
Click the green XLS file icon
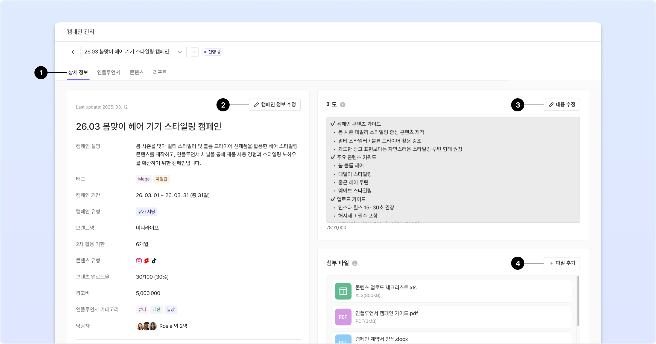click(343, 291)
